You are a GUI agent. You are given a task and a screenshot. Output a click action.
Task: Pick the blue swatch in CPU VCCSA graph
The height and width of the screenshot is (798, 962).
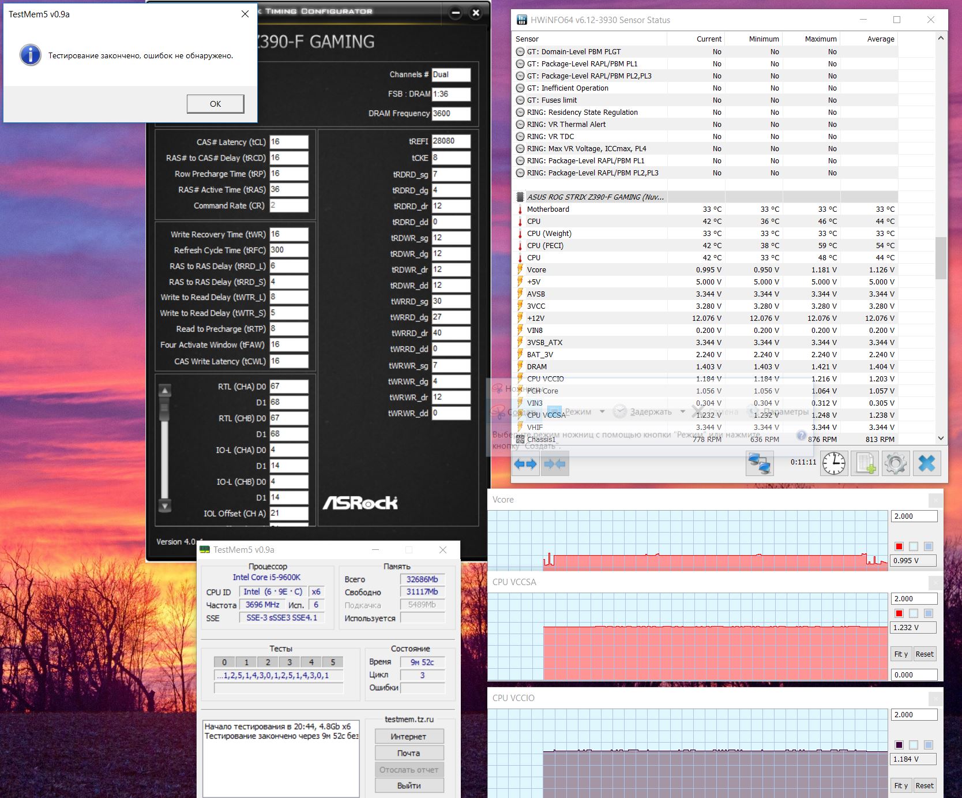click(x=929, y=613)
